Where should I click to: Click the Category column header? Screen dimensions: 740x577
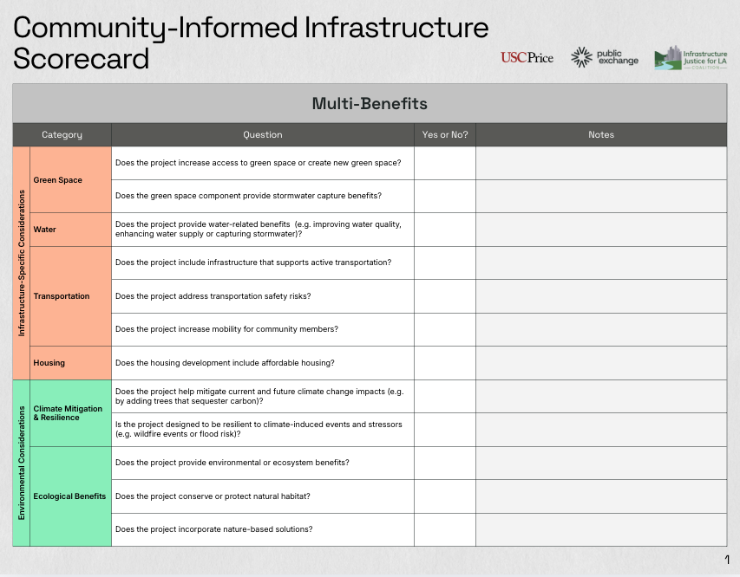coord(62,135)
